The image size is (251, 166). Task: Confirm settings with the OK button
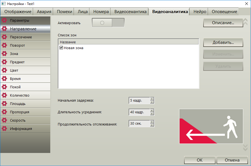(200, 160)
